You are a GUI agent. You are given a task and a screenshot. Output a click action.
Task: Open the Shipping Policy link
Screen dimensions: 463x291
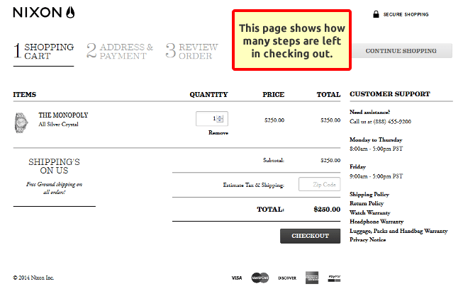(x=369, y=194)
